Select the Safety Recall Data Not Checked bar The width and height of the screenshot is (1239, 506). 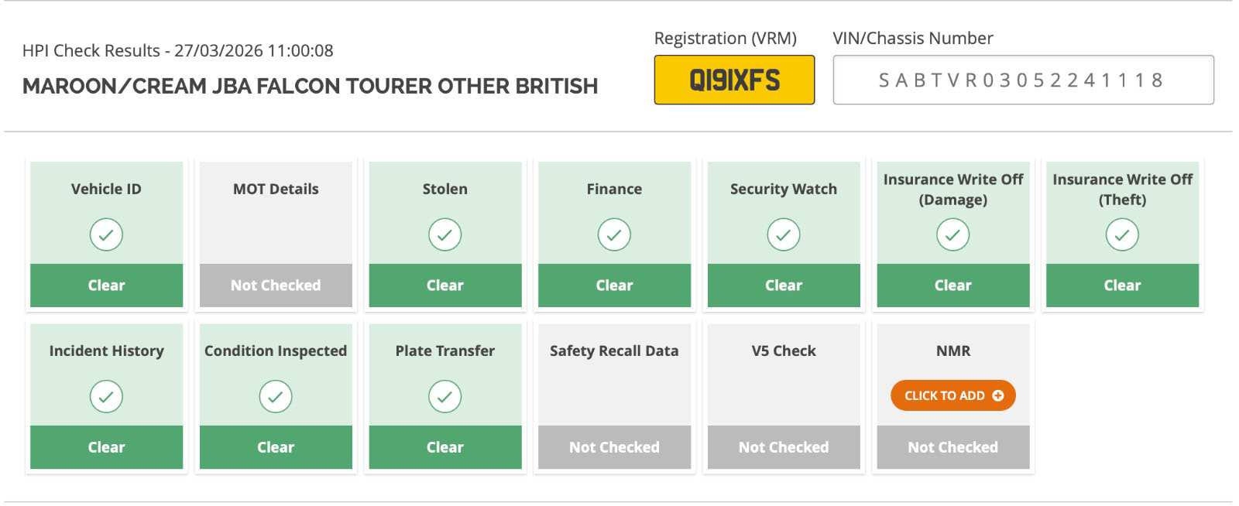tap(614, 447)
